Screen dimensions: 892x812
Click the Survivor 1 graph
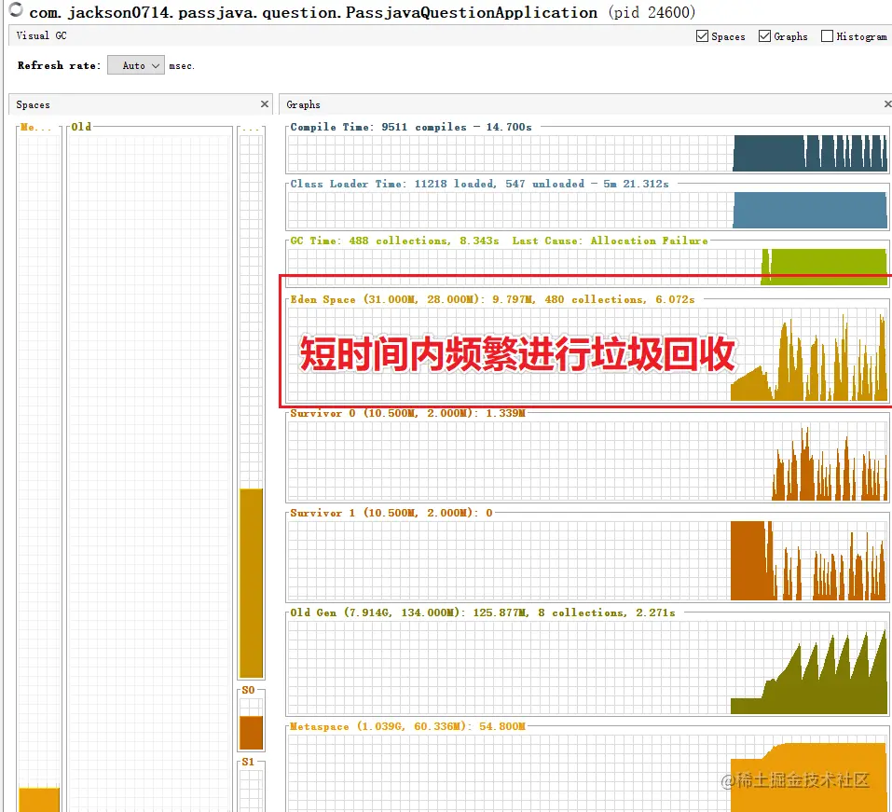pyautogui.click(x=587, y=560)
